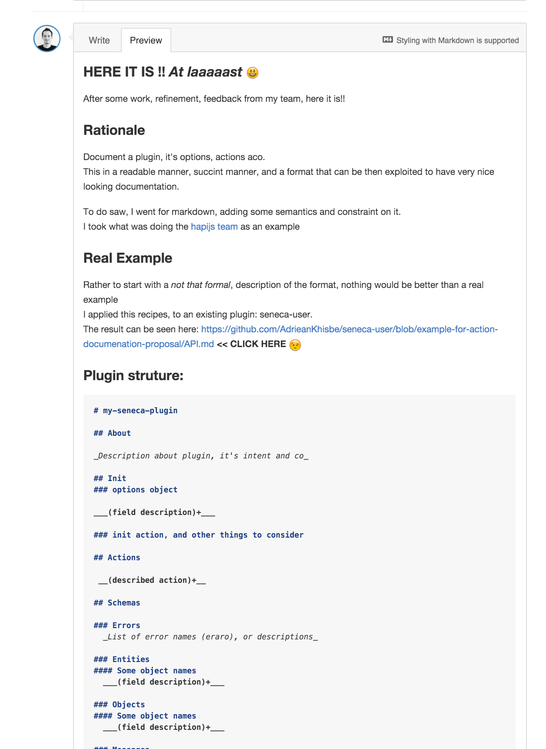Click the '## Actions' code line
The image size is (546, 749).
point(117,558)
